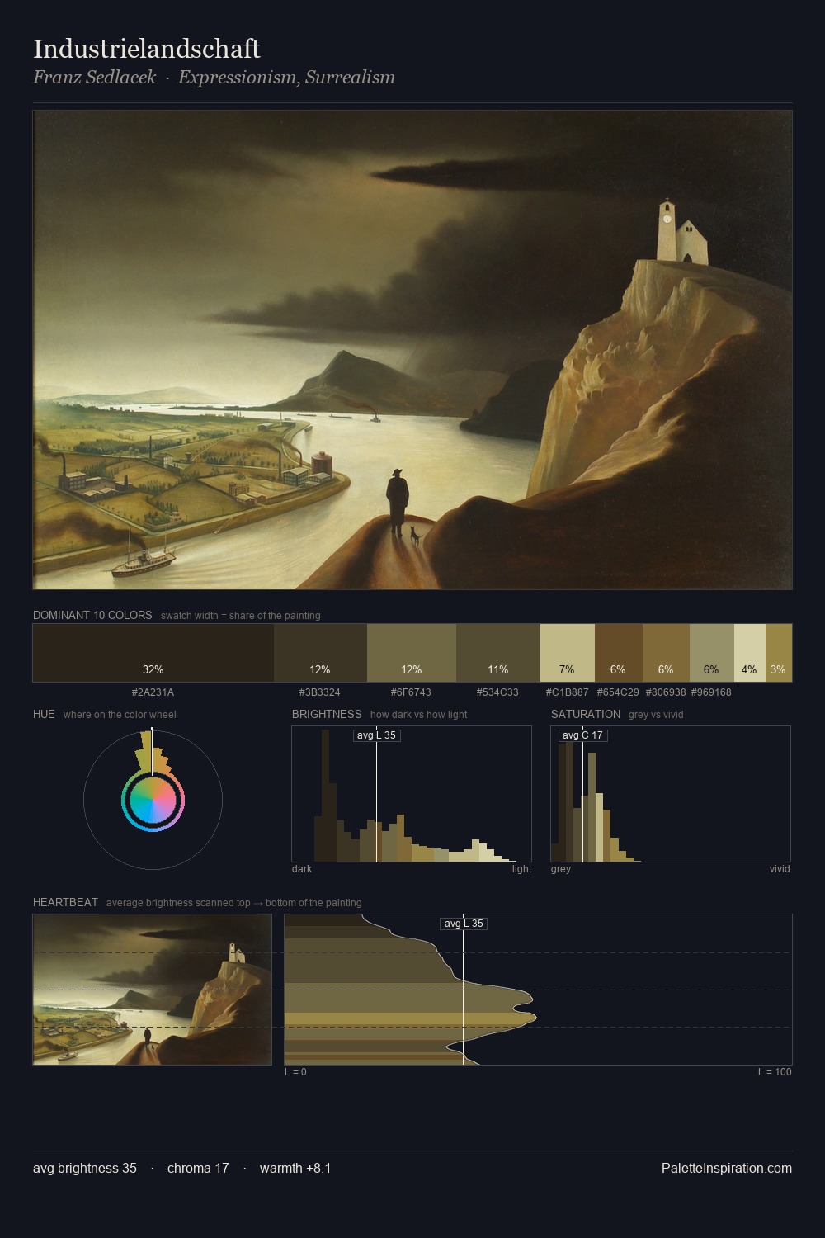Image resolution: width=825 pixels, height=1238 pixels.
Task: Open the PaletteInspiration.com link
Action: 727,1168
